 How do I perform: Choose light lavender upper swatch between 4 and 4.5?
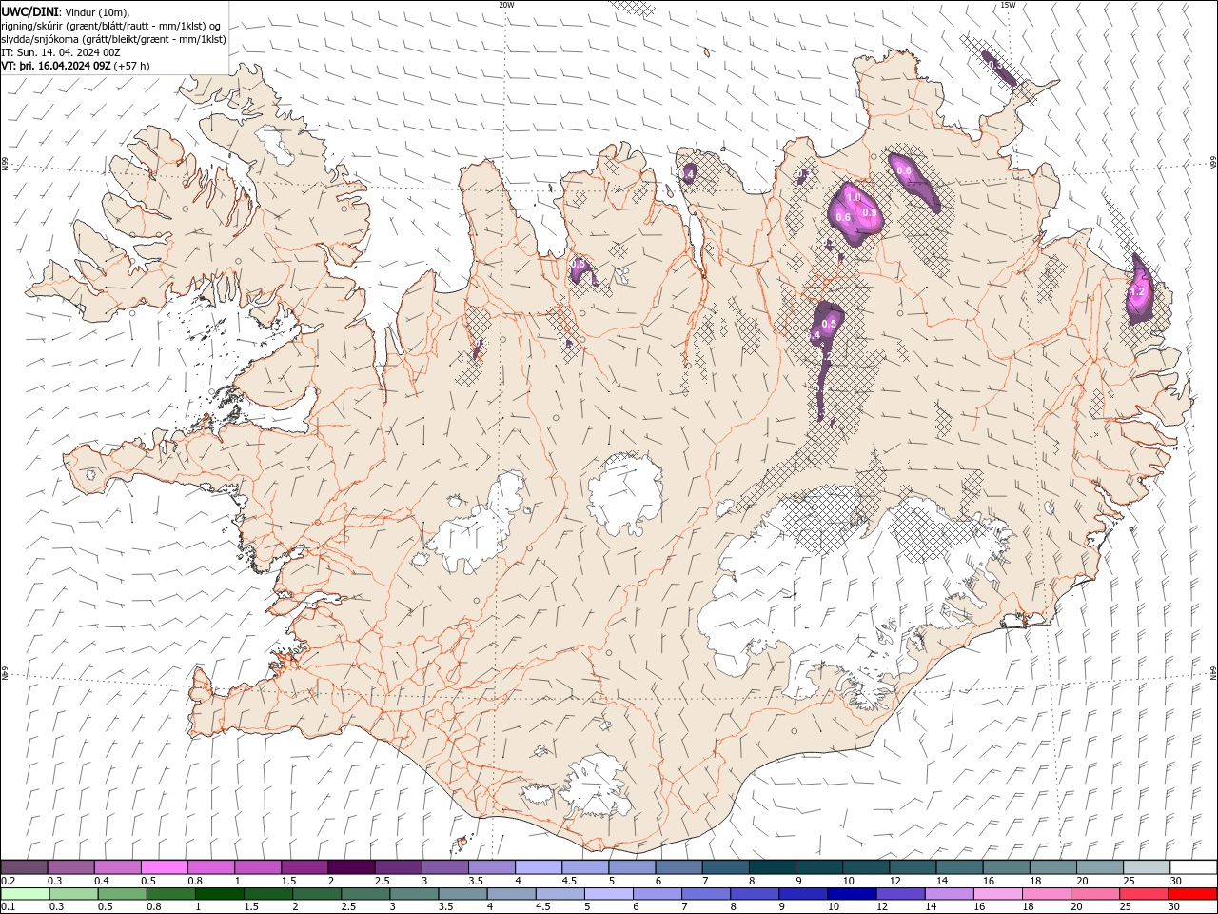pos(538,866)
